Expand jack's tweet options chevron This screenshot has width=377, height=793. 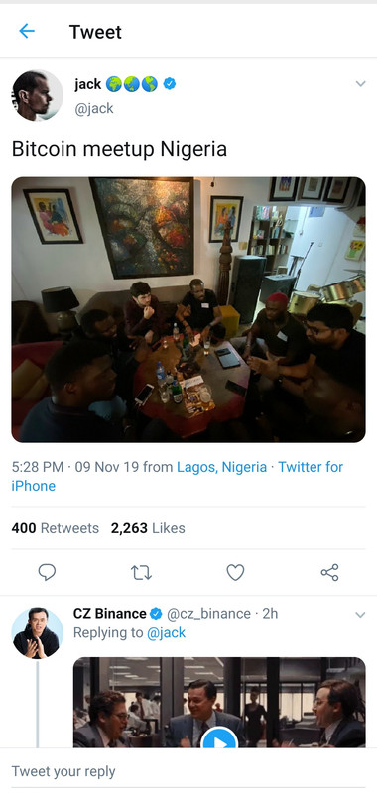click(360, 84)
